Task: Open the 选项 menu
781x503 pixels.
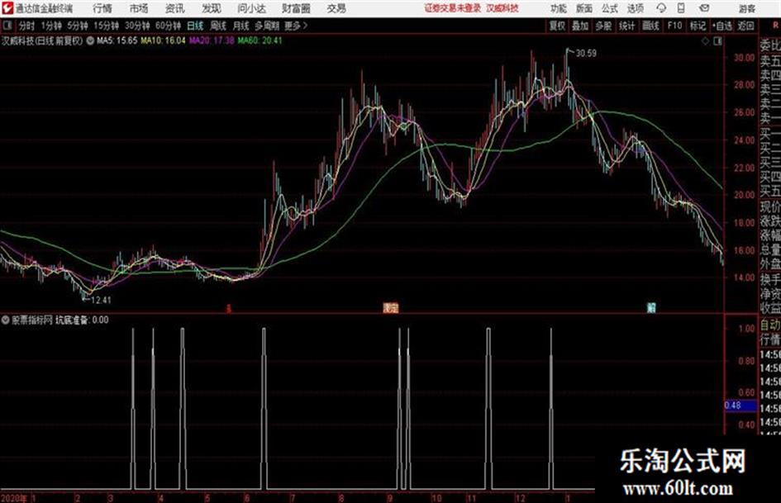Action: [x=635, y=8]
